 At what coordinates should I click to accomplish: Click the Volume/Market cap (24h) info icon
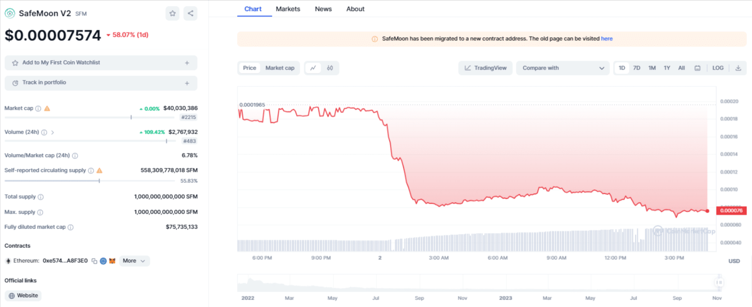75,156
